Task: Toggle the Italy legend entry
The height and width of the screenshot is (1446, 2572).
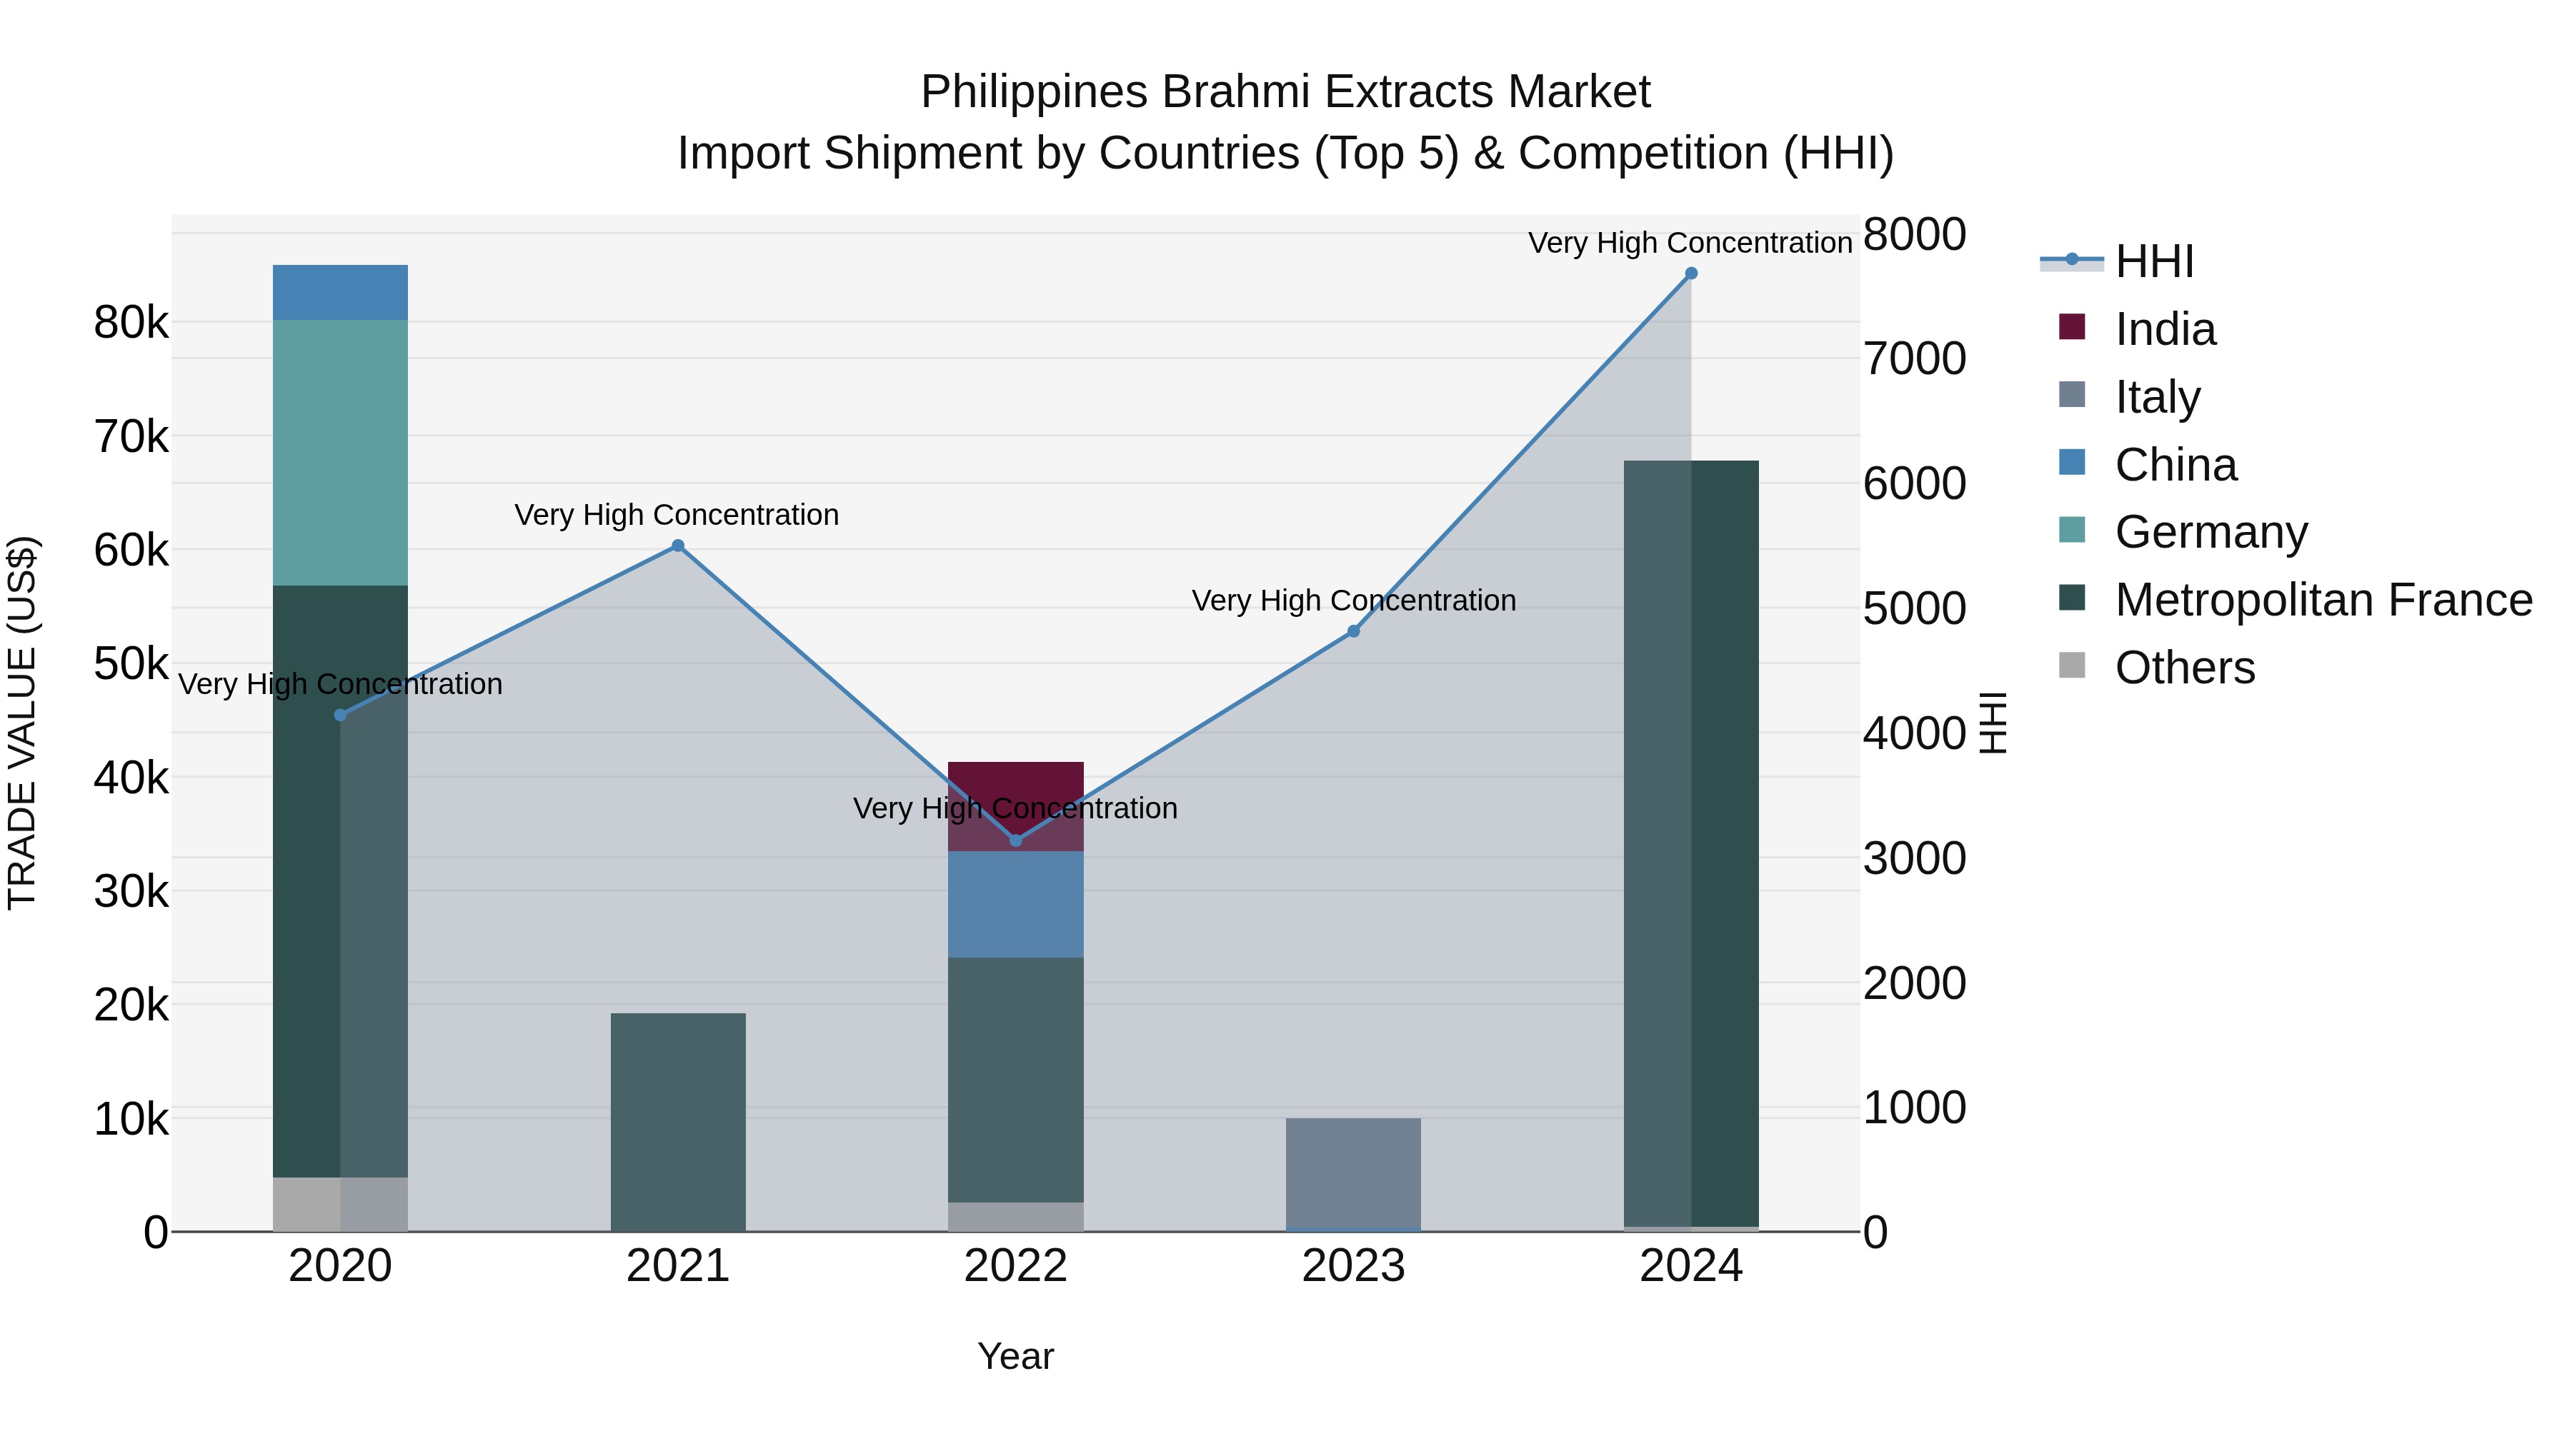Action: 2130,396
